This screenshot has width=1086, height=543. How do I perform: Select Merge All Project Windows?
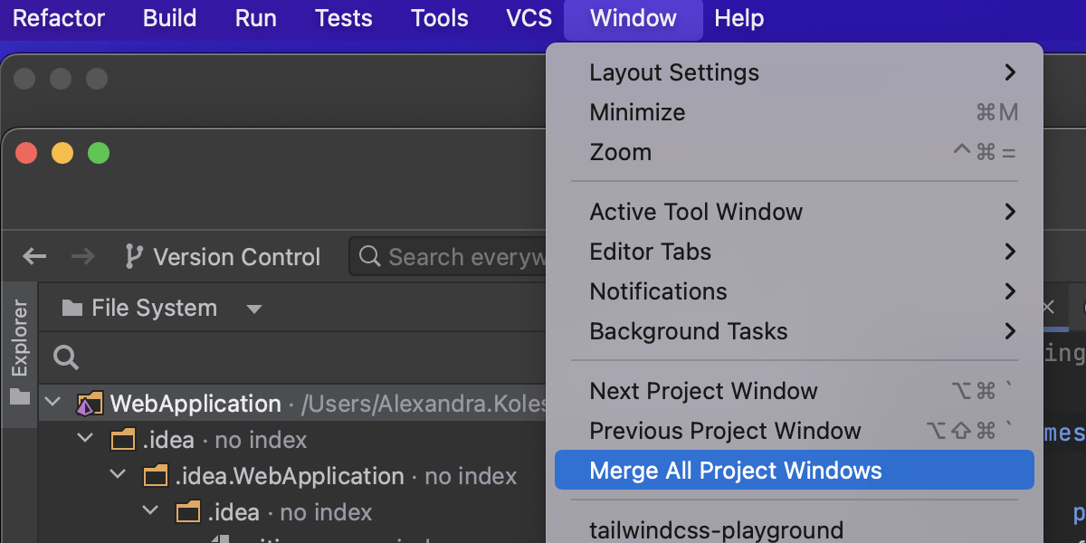pos(735,471)
